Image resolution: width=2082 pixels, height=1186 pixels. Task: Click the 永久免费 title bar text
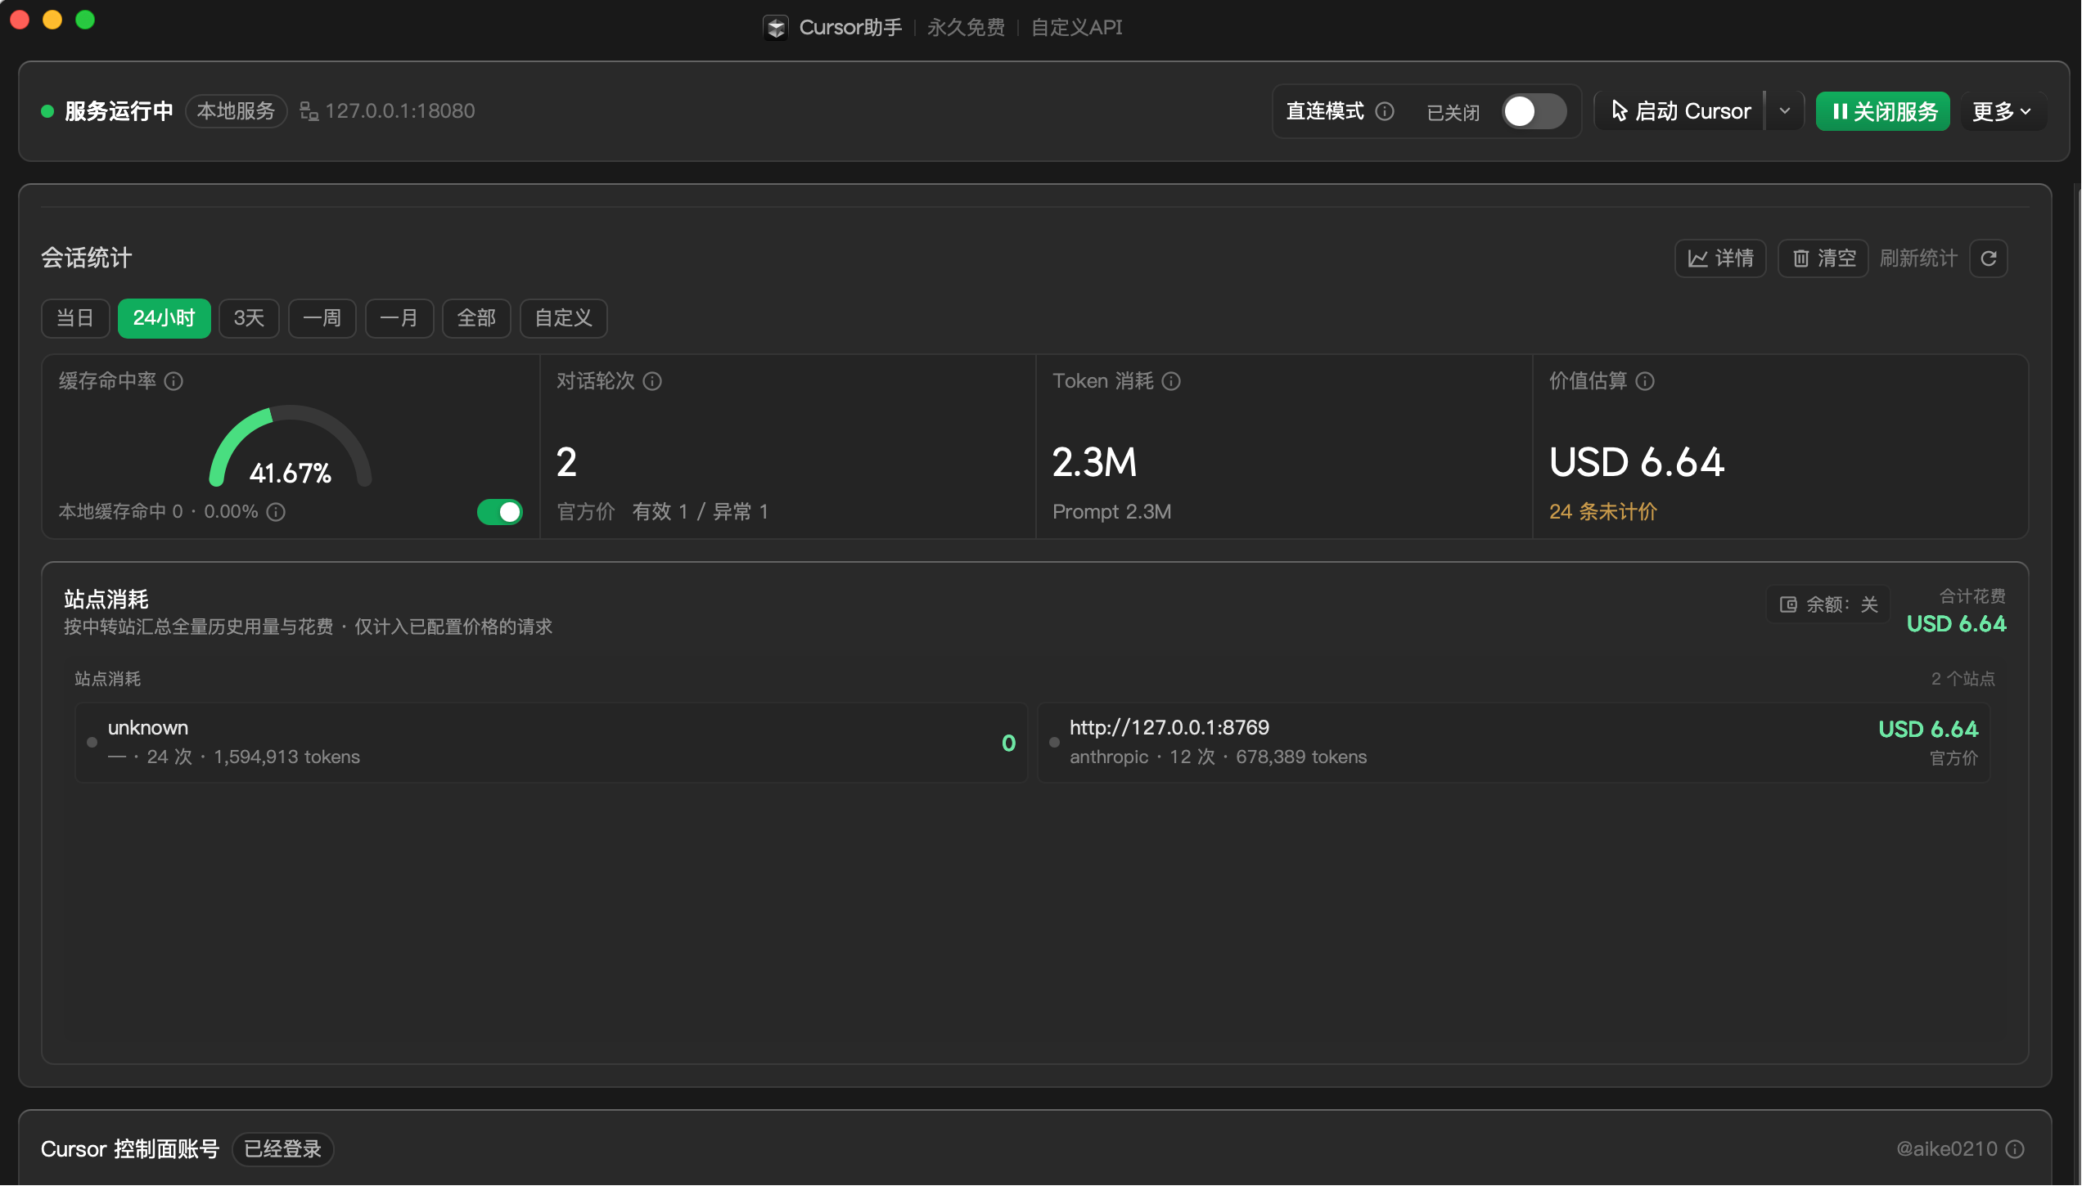point(966,28)
